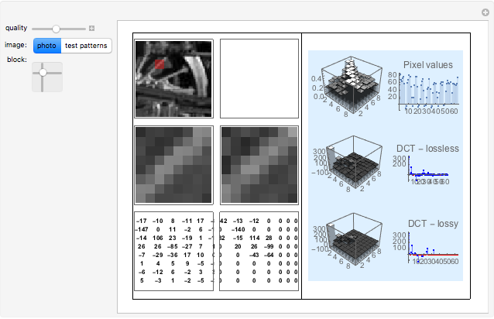
Task: Click the block 2D position selector
Action: click(x=46, y=76)
